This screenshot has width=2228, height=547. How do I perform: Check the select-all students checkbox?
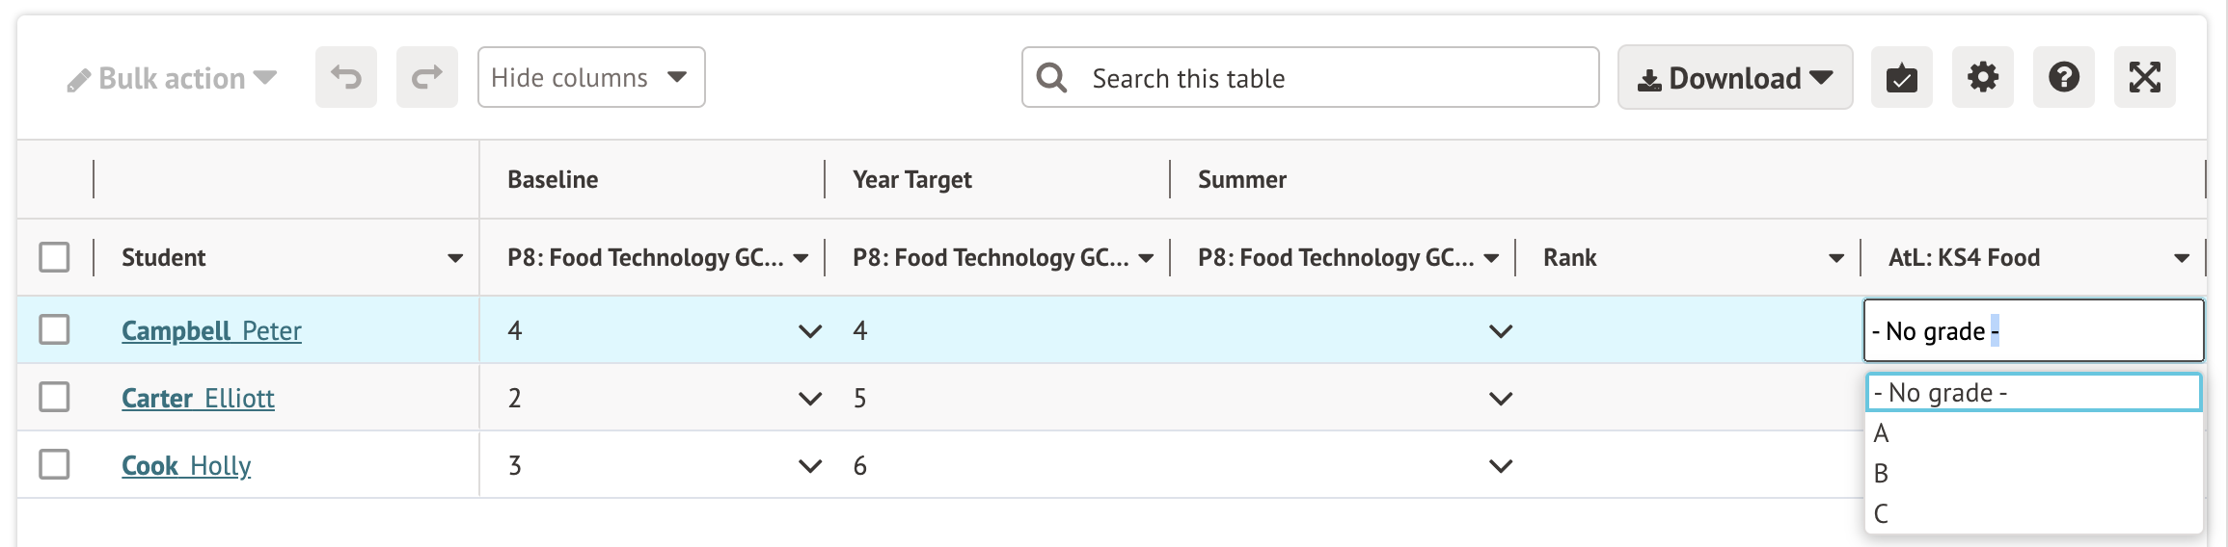(x=54, y=257)
